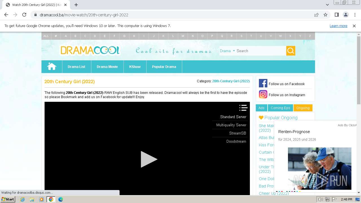
Task: Open the Windows Start menu
Action: click(x=8, y=199)
